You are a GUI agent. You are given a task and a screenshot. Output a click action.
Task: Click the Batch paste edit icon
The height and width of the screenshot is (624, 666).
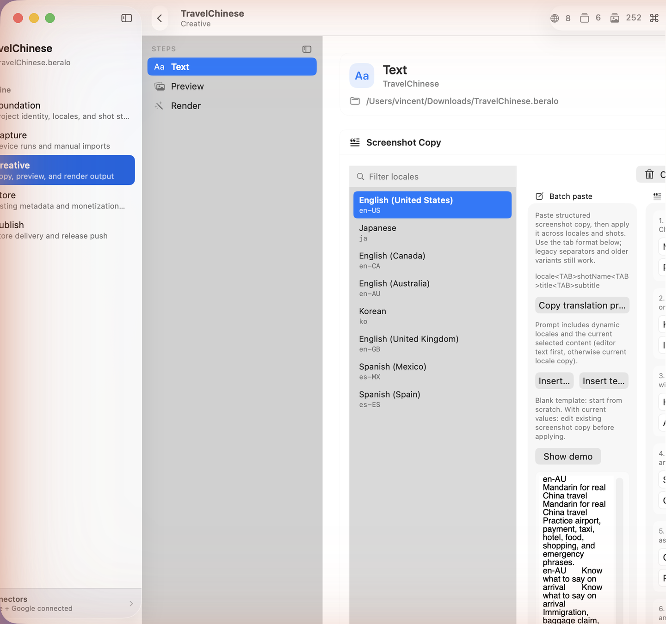click(x=539, y=196)
